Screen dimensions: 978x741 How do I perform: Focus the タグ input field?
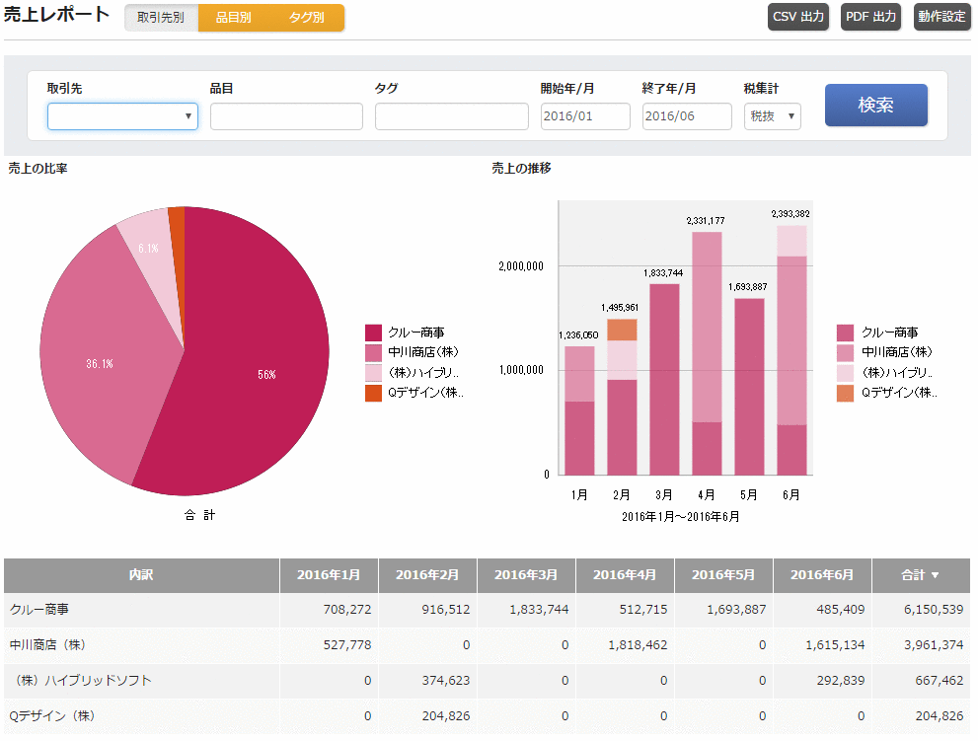[x=451, y=116]
